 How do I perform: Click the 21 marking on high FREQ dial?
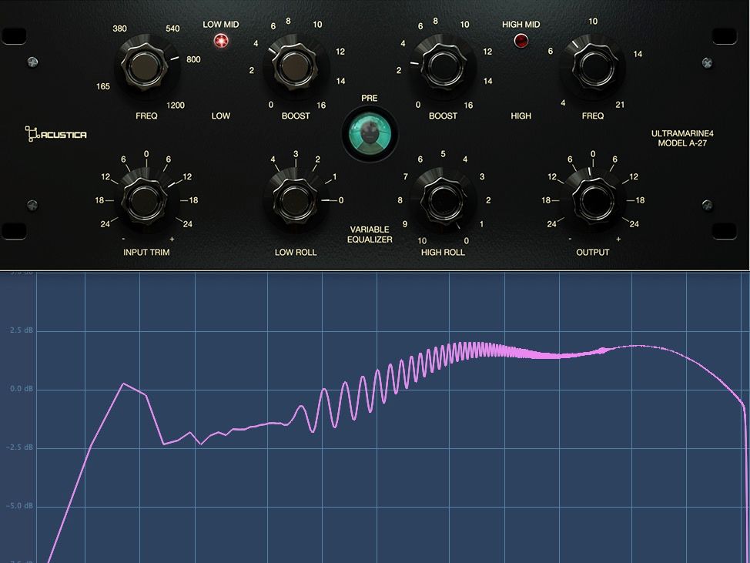click(620, 105)
